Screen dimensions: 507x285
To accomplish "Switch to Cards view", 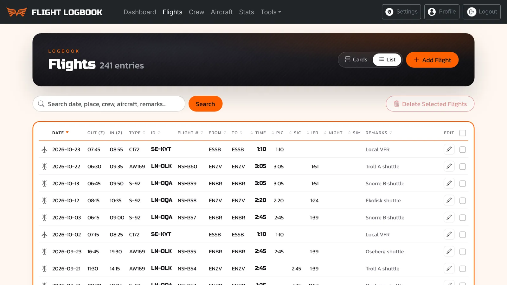I will [x=356, y=60].
